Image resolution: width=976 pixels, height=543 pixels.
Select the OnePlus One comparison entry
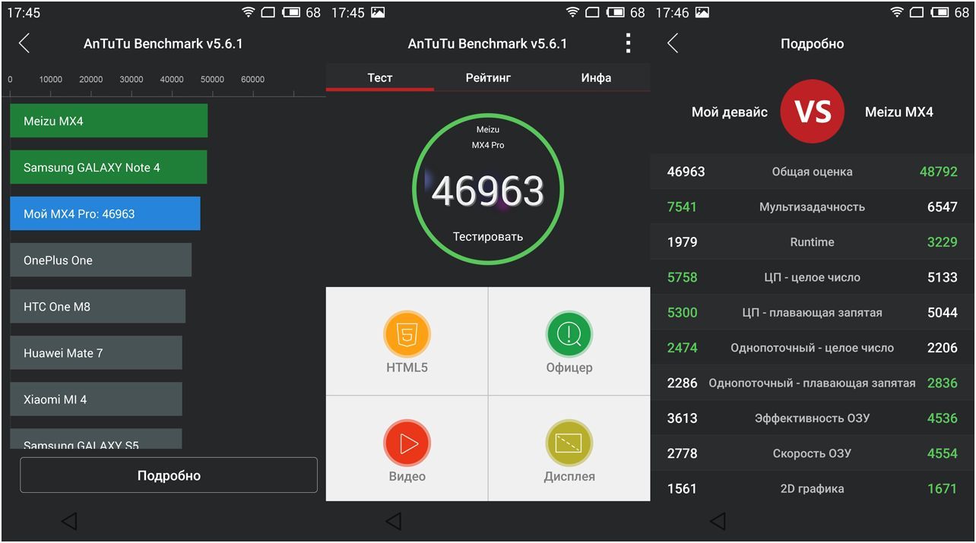pos(99,260)
